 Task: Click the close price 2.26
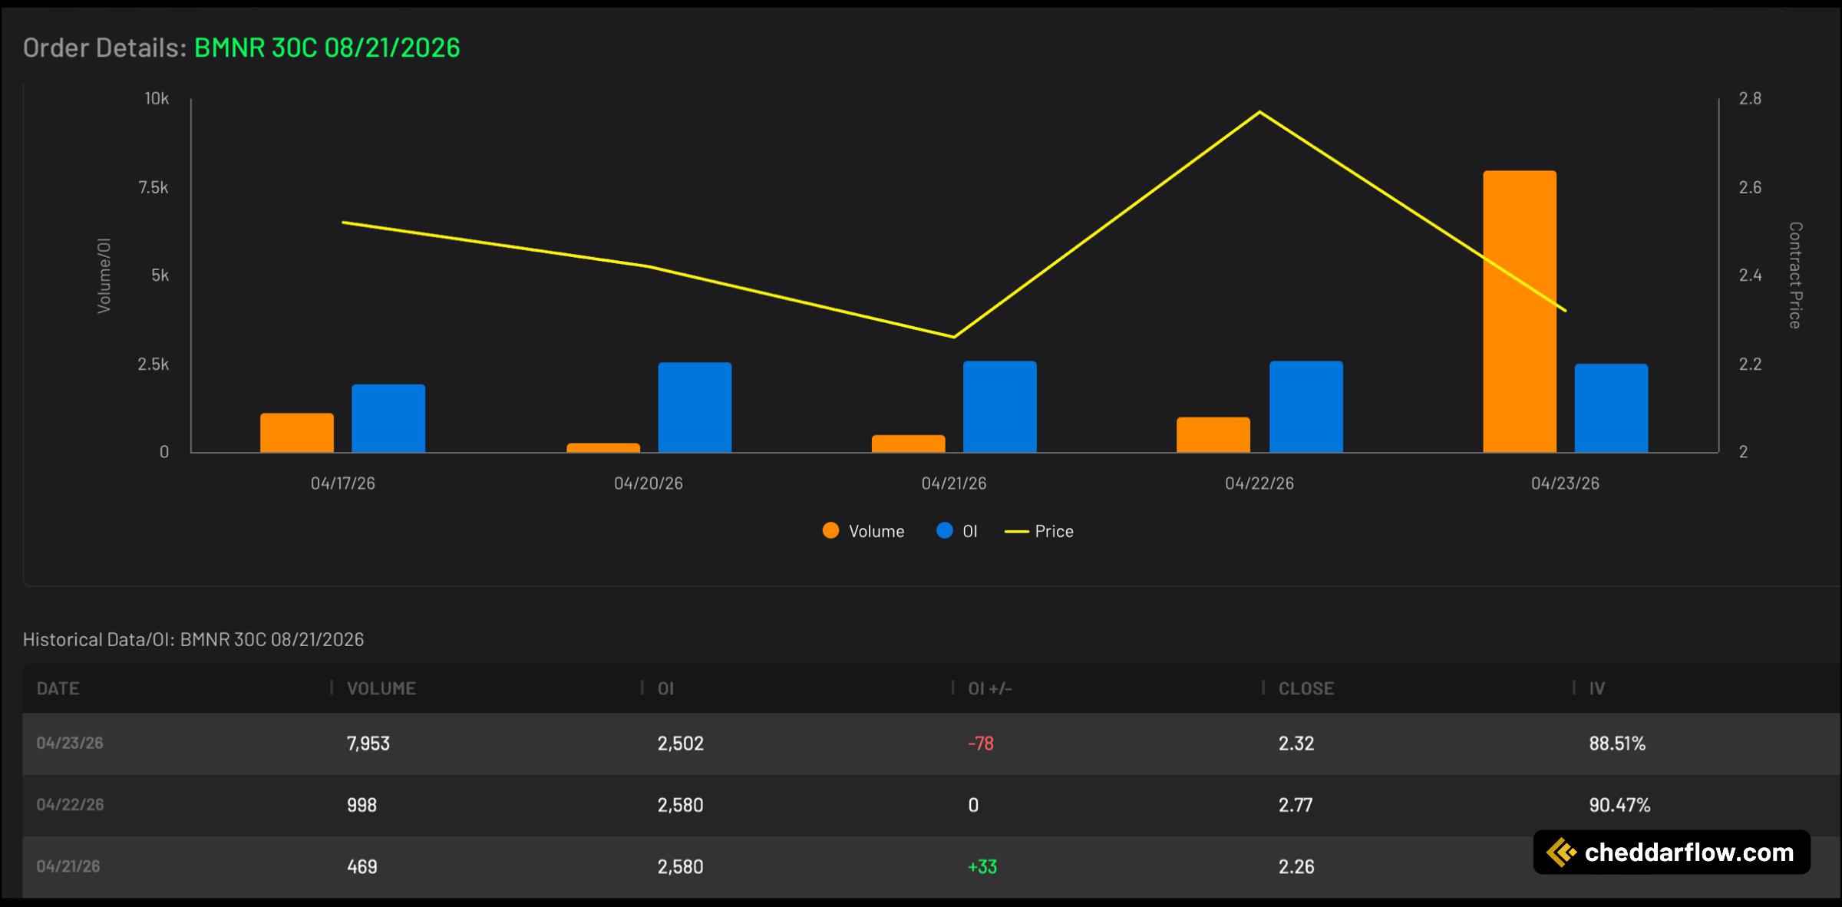click(x=1296, y=866)
